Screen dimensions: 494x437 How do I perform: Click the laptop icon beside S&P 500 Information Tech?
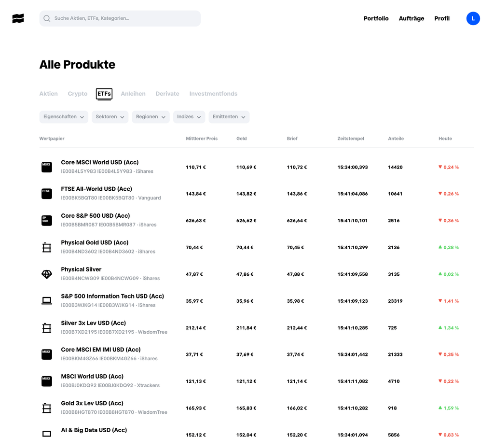46,301
